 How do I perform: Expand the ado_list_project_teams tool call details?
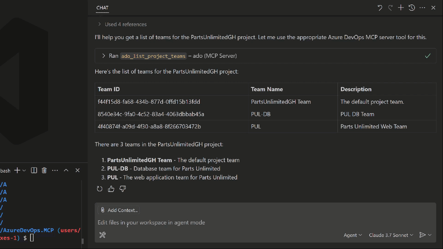103,56
